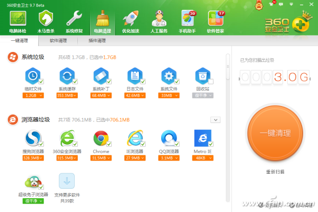This screenshot has height=212, width=318.
Task: Expand the 42.6MB log files dropdown
Action: click(x=135, y=95)
